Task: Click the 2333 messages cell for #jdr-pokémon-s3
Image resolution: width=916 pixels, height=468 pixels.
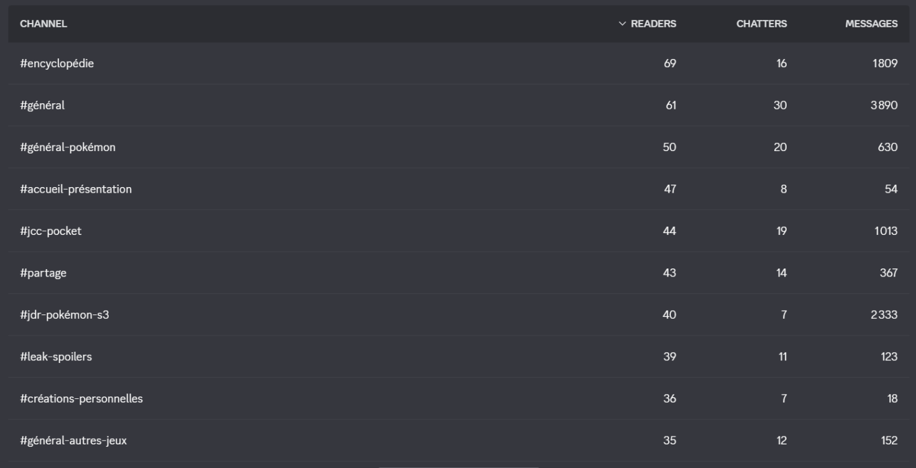Action: tap(884, 315)
